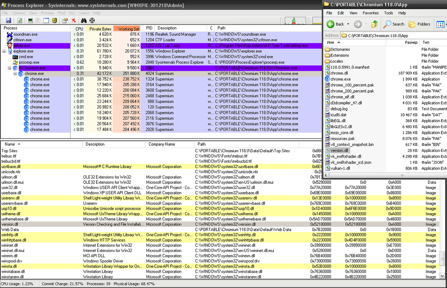This screenshot has height=288, width=447.
Task: Open System Information via graph toolbar icon
Action: [31, 21]
